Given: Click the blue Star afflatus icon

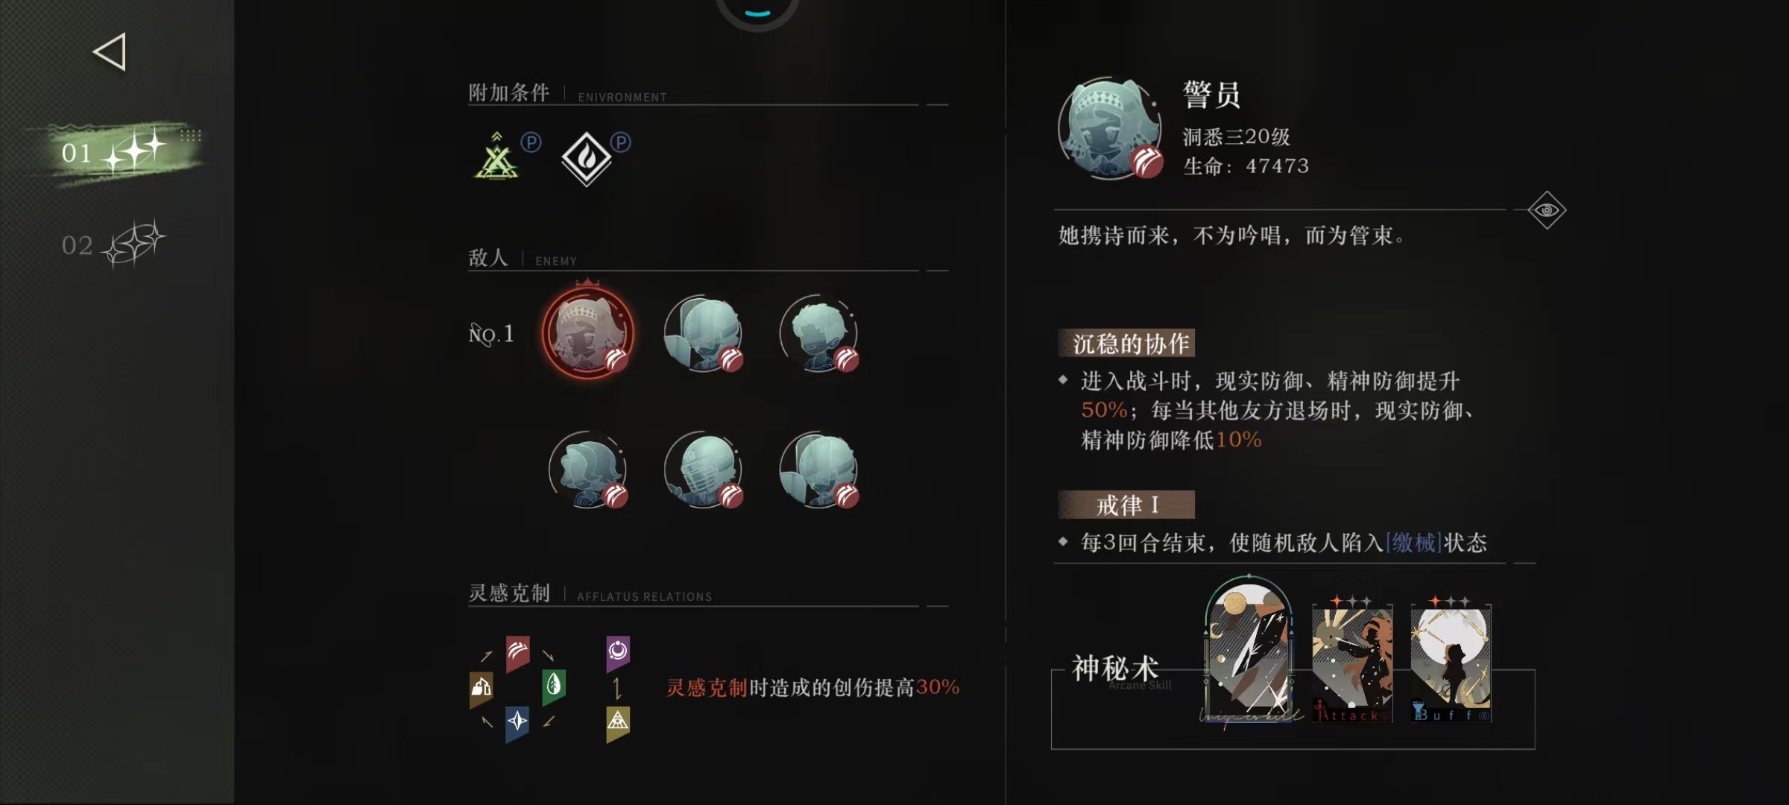Looking at the screenshot, I should pyautogui.click(x=517, y=722).
